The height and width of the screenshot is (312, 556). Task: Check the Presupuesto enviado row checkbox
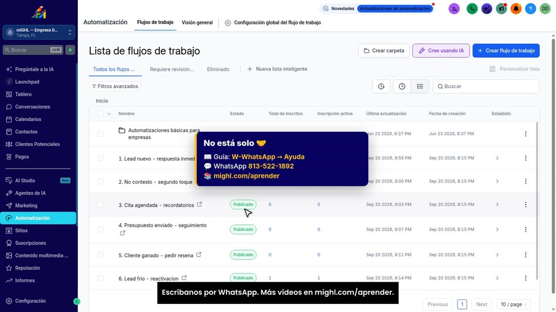(101, 230)
